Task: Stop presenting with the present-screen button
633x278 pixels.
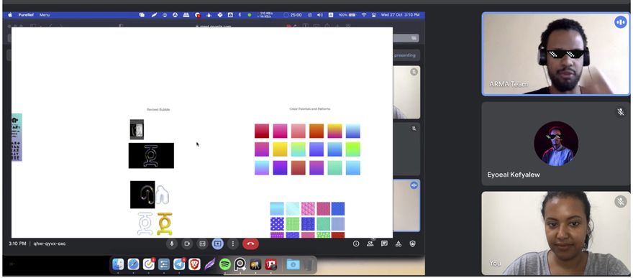Action: click(x=217, y=244)
